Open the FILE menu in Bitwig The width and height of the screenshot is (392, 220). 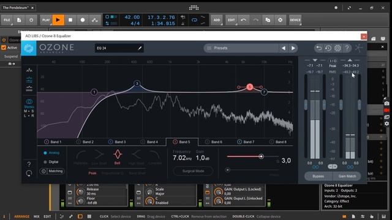7,20
